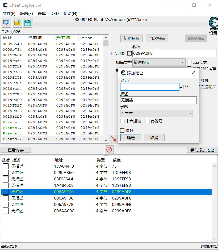This screenshot has width=218, height=250.
Task: Activate the entry at address 1DA044F8
Action: tap(6, 166)
